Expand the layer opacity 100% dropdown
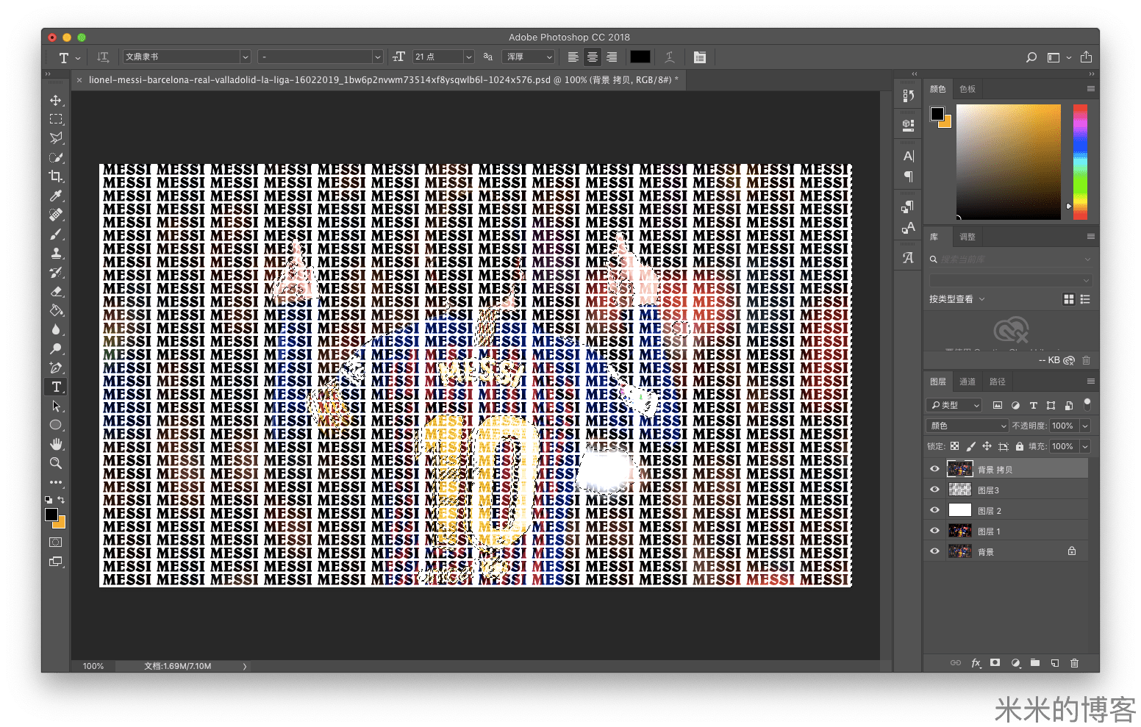Image resolution: width=1141 pixels, height=727 pixels. (x=1085, y=426)
